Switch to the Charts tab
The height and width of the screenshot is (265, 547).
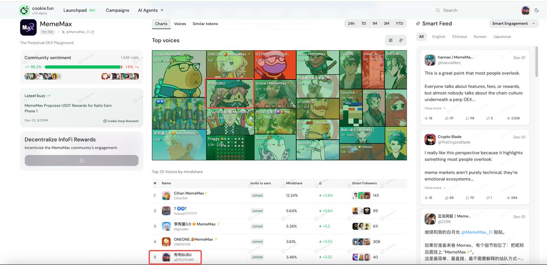coord(161,24)
